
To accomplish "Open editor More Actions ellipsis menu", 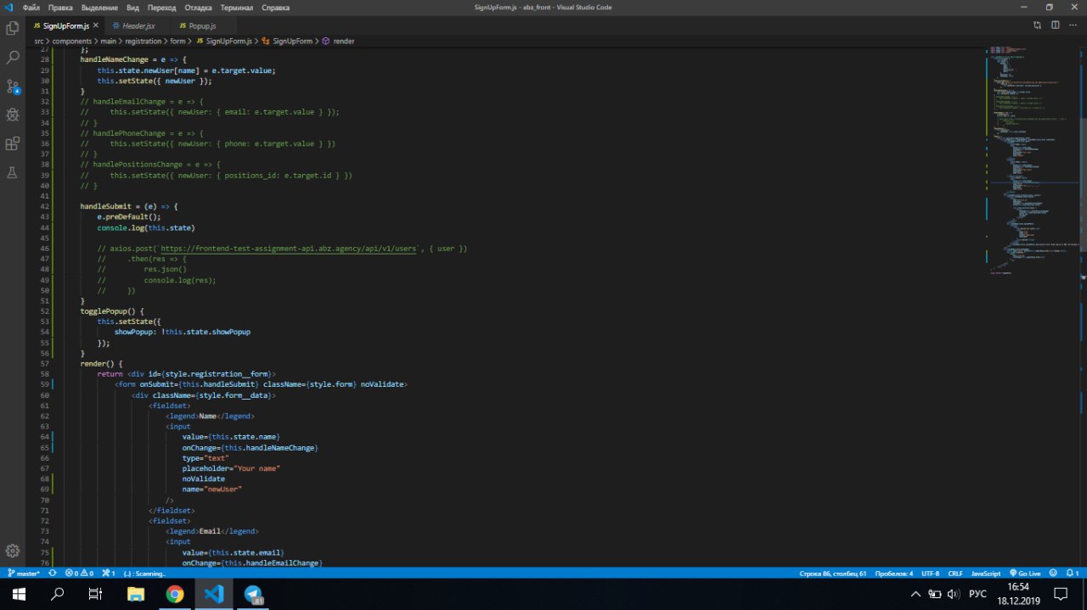I will 1075,26.
